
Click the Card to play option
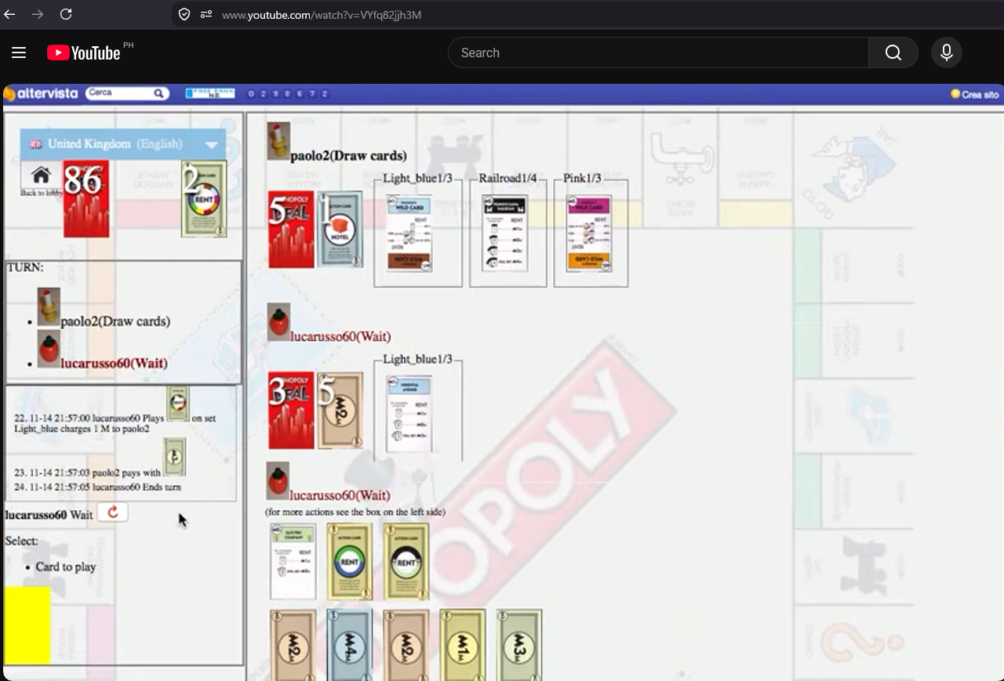tap(66, 567)
